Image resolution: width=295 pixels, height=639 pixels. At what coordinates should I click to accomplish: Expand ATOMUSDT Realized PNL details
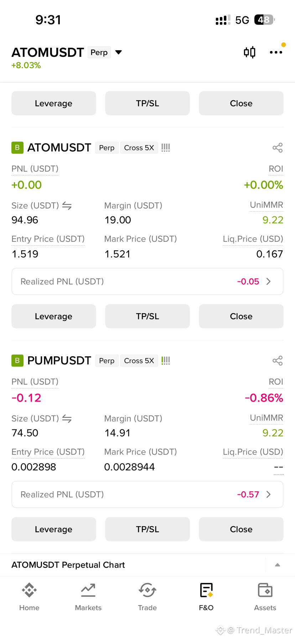[147, 281]
